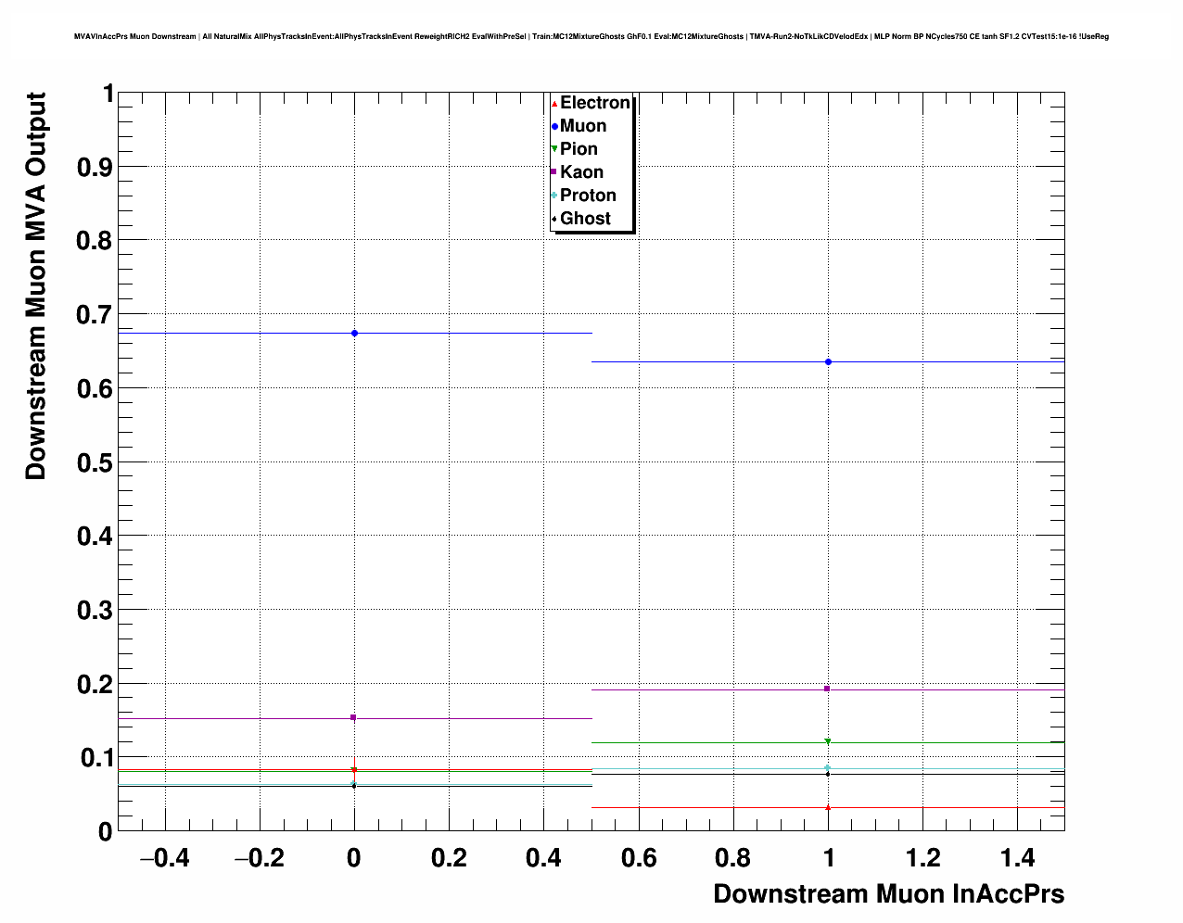
Task: Select the purple Kaon data point at x=0
Action: point(353,717)
